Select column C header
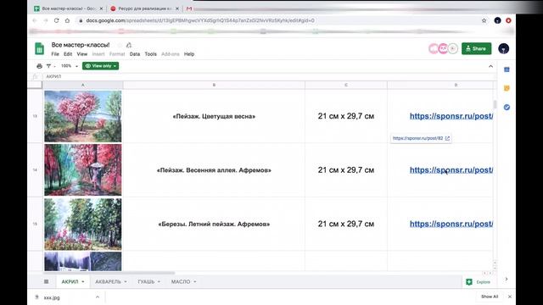Image resolution: width=543 pixels, height=305 pixels. click(346, 85)
